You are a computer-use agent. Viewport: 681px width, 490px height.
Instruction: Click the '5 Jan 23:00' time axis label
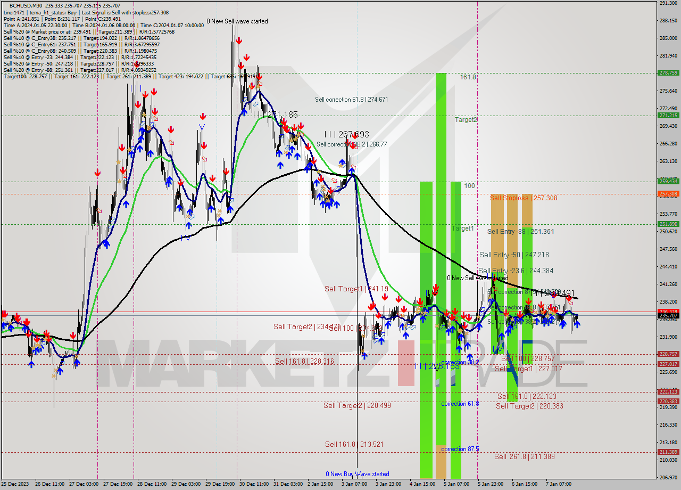[490, 484]
